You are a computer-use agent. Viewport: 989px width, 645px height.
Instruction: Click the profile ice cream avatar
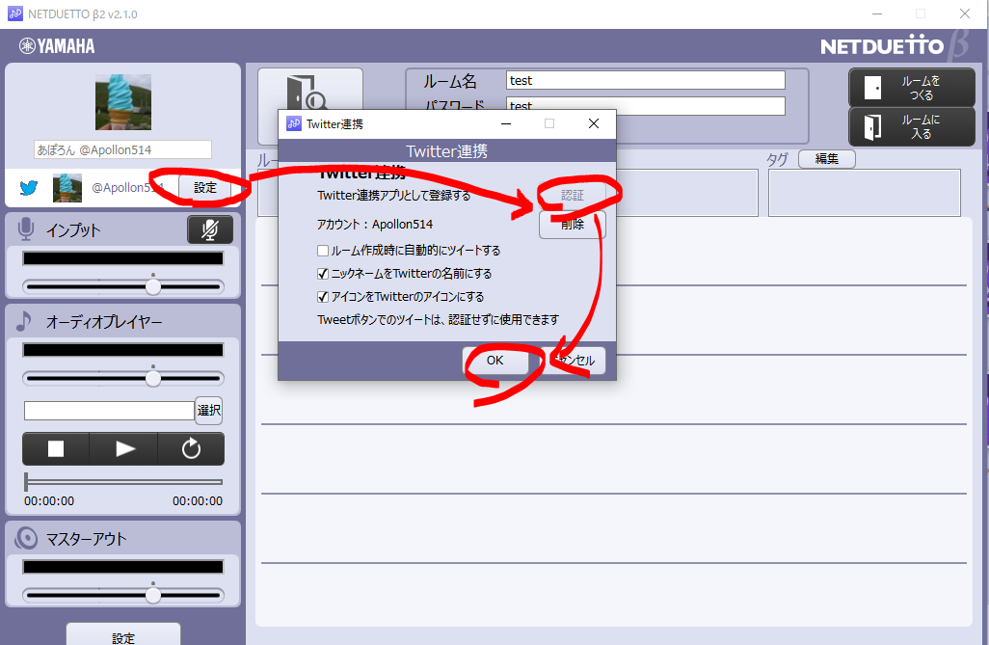123,102
